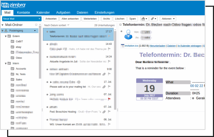The width and height of the screenshot is (214, 137).
Task: Click the In Kalender eintragen link
Action: click(189, 46)
